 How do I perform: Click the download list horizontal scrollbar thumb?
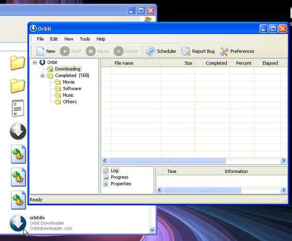coord(167,160)
